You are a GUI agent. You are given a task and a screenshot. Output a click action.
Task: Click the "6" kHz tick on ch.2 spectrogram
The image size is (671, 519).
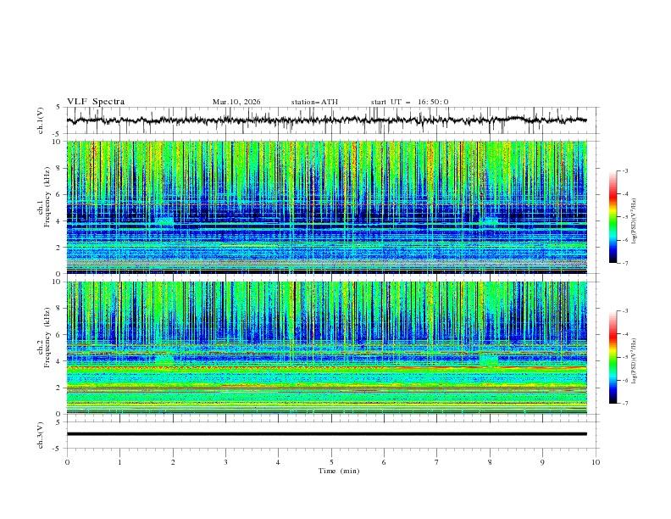[59, 334]
